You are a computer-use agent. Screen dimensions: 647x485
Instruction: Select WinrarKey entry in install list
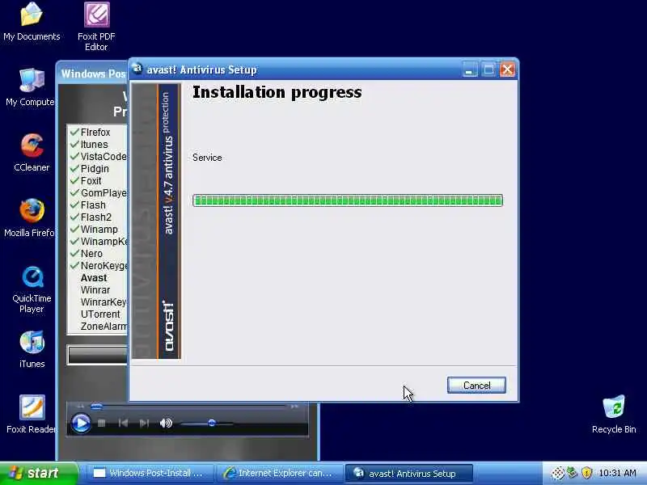[x=104, y=302]
